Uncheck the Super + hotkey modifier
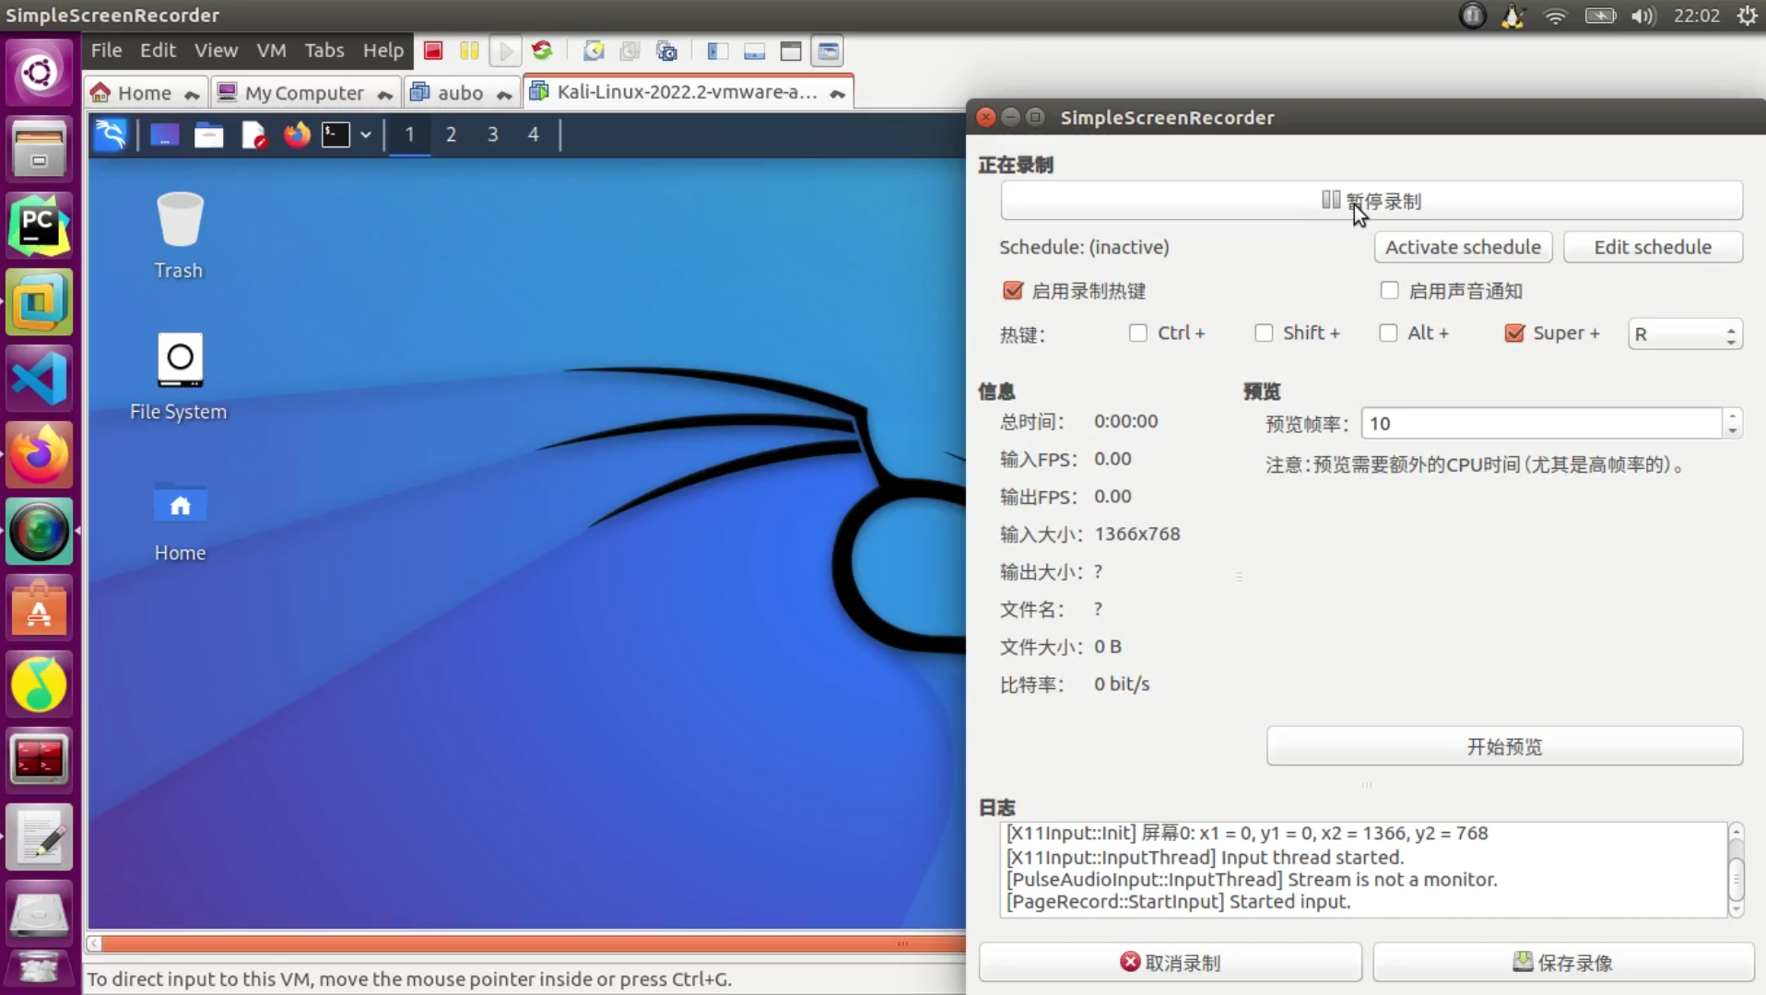The width and height of the screenshot is (1766, 995). [1514, 333]
